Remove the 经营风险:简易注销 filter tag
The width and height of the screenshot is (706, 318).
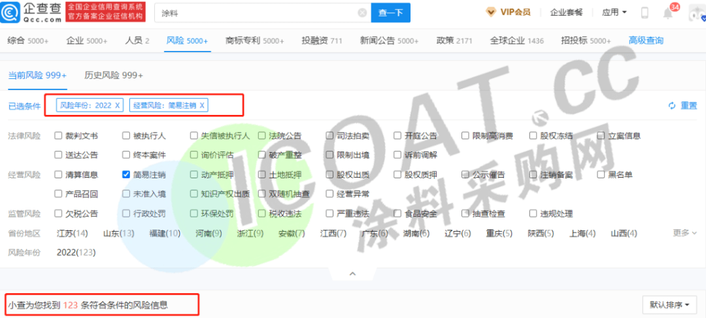point(203,105)
